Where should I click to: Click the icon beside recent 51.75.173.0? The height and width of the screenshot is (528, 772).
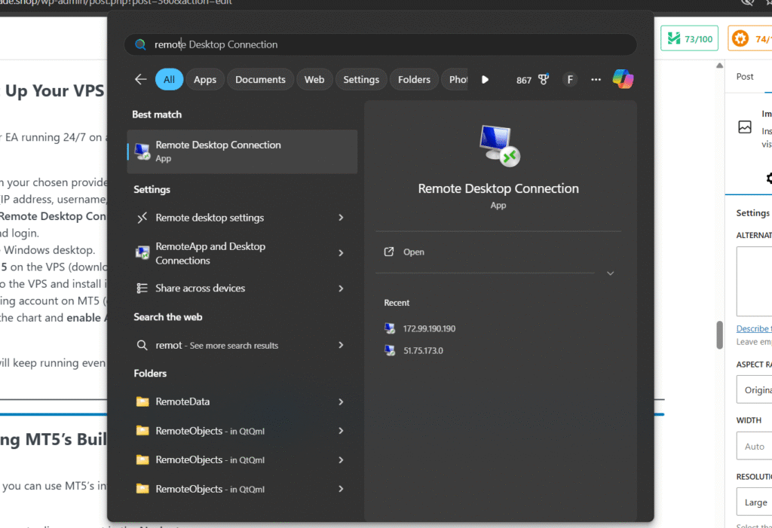(x=390, y=350)
